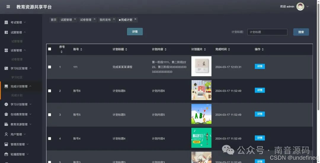Screen dimensions: 320x163
Task: Collapse the 试题管理 menu
Action: click(25, 32)
